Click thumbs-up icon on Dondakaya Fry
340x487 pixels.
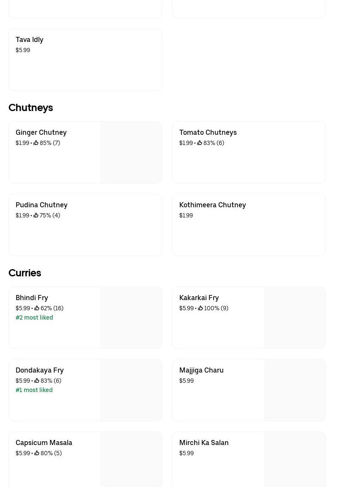coord(37,381)
